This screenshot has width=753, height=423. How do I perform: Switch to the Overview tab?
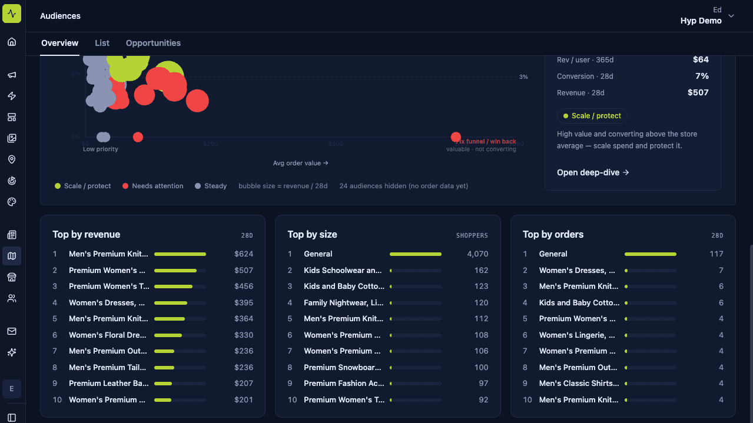tap(59, 43)
